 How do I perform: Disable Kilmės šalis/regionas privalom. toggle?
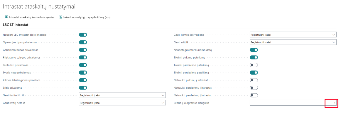pos(83,80)
